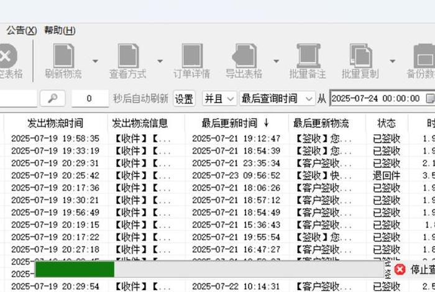Click update time 2025-07-21 18:57:12
The width and height of the screenshot is (435, 292).
[x=236, y=200]
